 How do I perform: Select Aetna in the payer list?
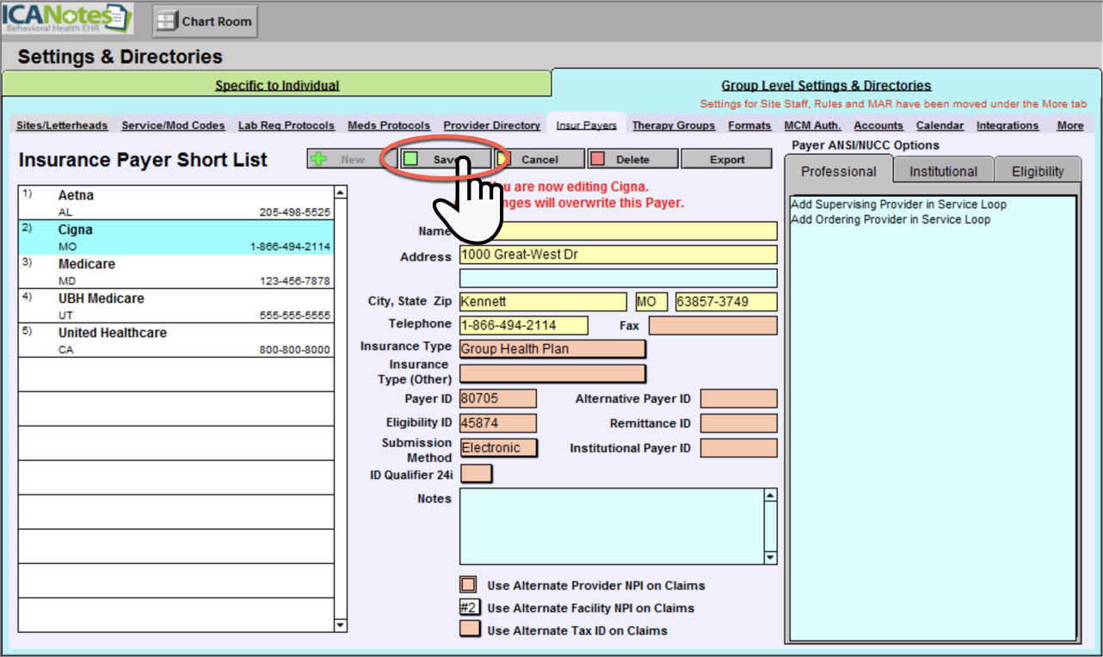point(176,203)
